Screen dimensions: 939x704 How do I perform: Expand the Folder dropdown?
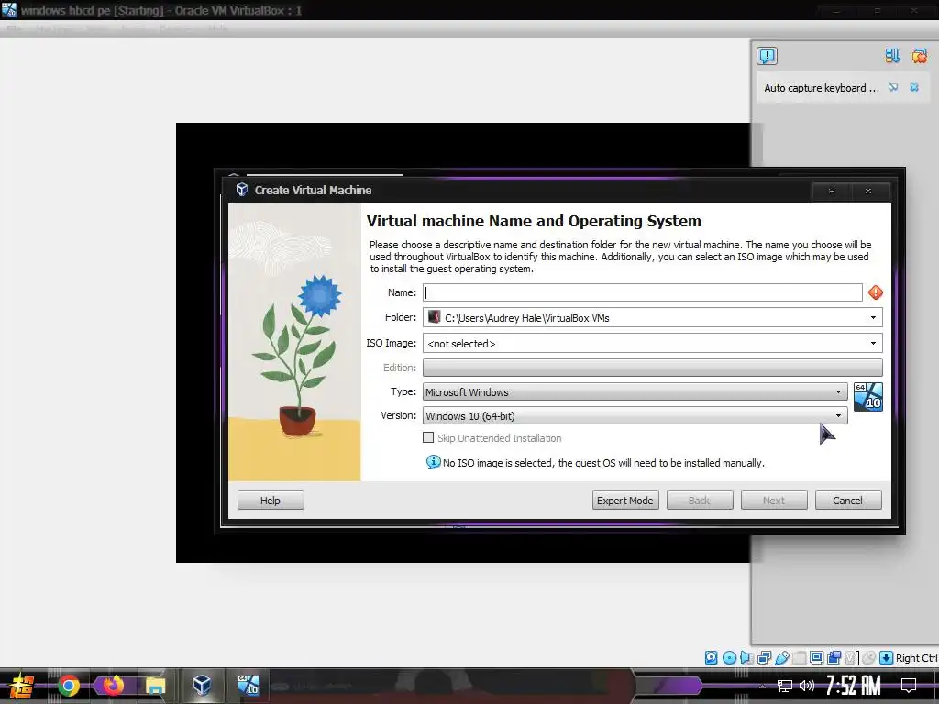coord(873,317)
